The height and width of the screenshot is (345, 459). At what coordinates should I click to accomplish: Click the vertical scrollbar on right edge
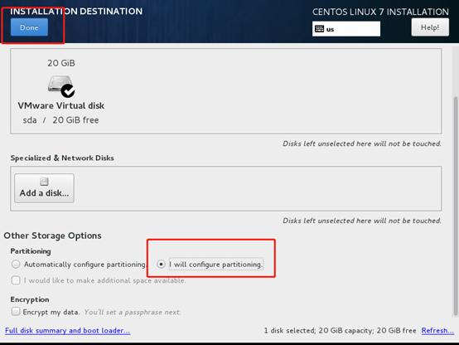[456, 207]
